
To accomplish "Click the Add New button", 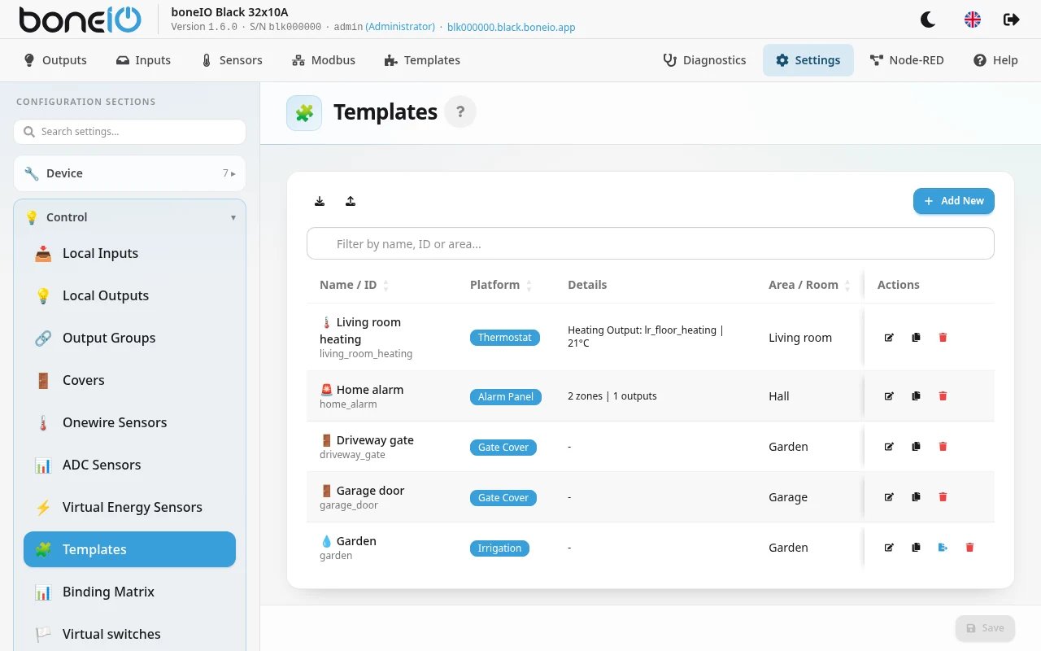I will coord(954,201).
